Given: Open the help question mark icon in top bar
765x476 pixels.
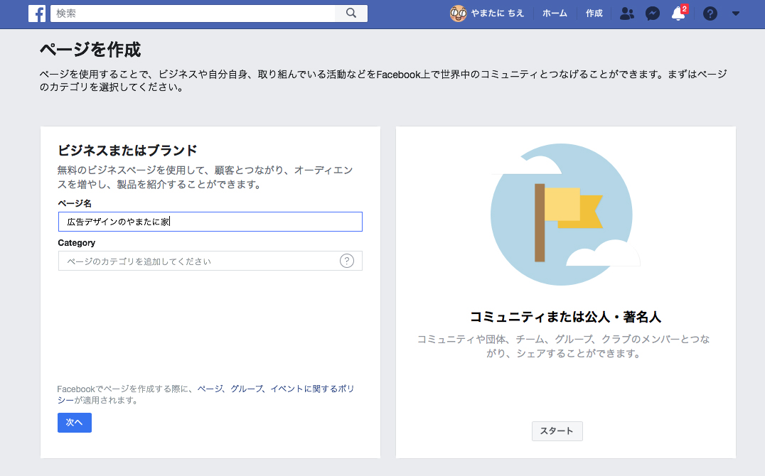Looking at the screenshot, I should click(x=710, y=13).
